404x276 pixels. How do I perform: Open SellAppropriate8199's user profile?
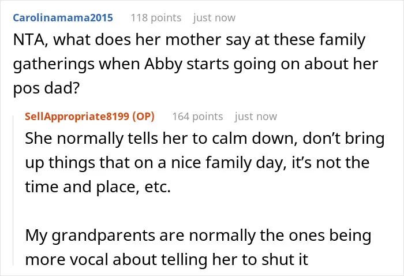point(77,117)
